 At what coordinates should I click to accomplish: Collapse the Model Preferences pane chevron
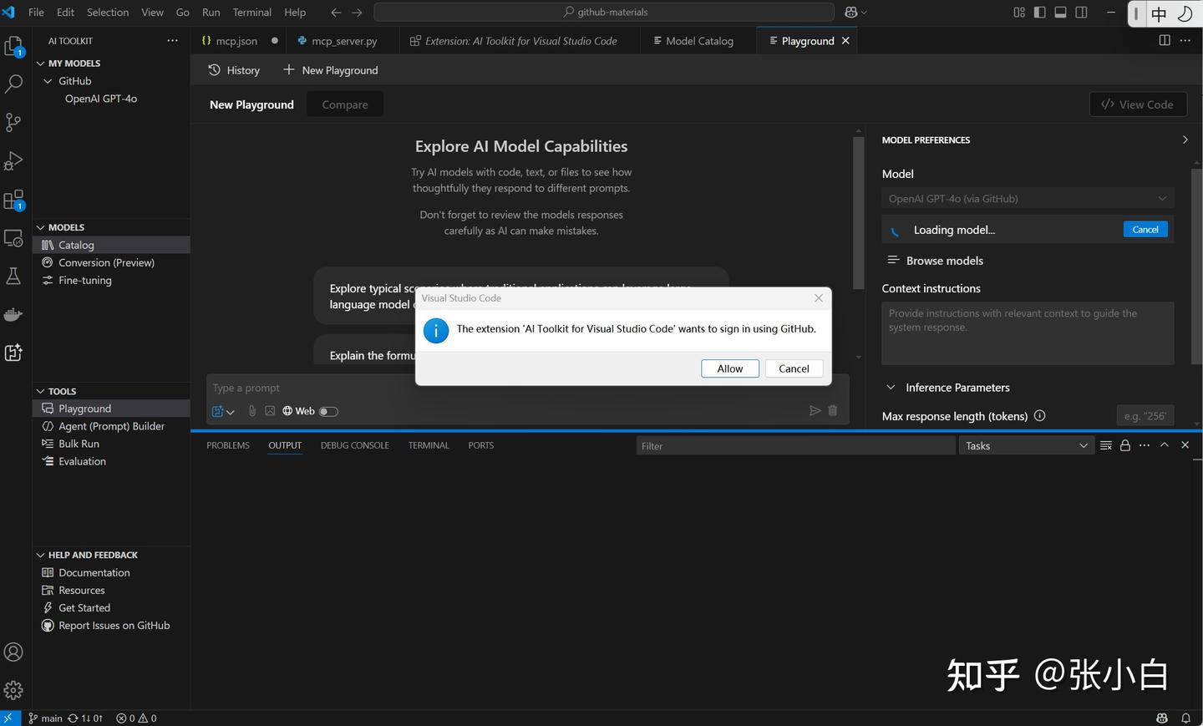(1185, 140)
